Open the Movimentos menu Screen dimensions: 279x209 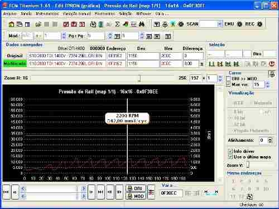105,14
